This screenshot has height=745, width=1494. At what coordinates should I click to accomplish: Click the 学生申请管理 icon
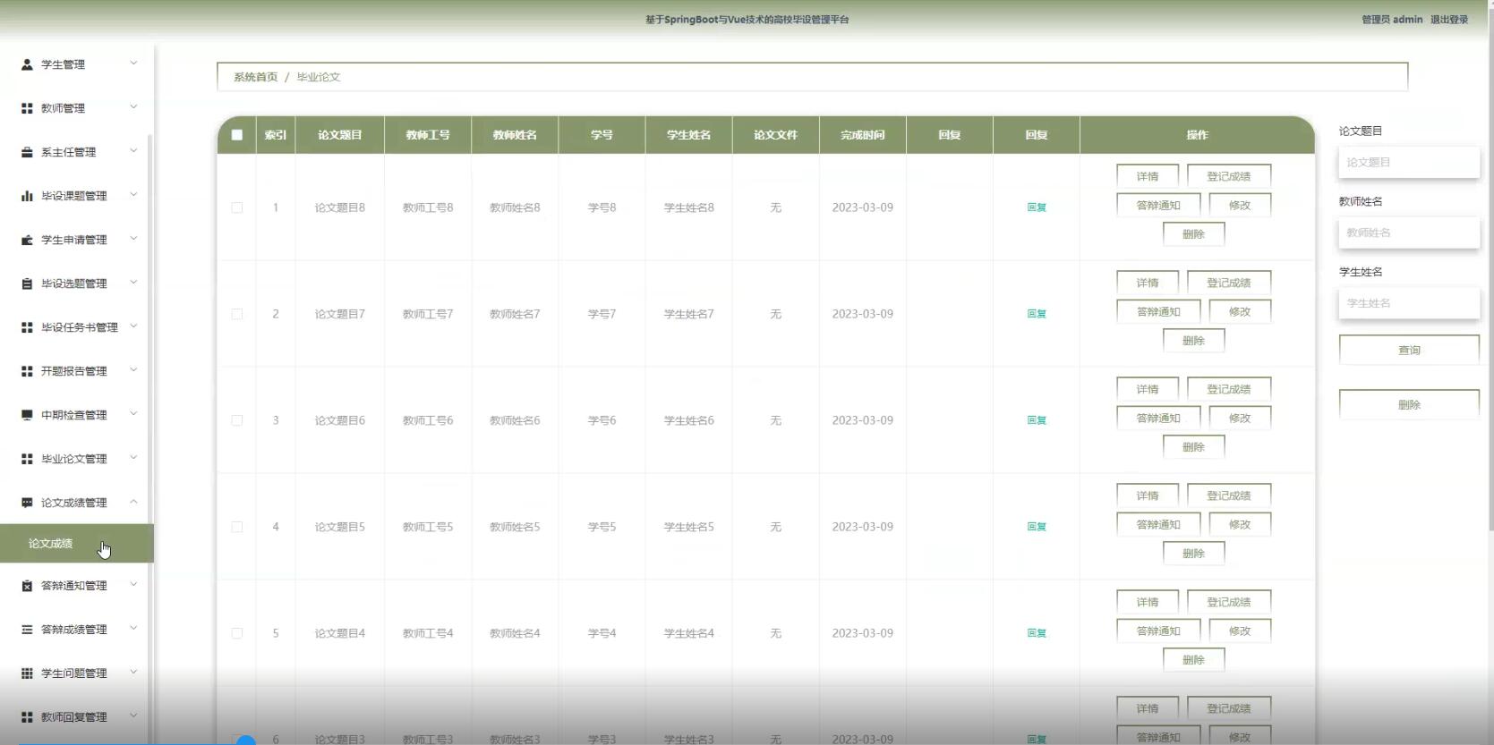tap(27, 240)
